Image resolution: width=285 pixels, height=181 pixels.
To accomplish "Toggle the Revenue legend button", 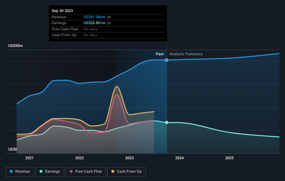I will coord(20,172).
